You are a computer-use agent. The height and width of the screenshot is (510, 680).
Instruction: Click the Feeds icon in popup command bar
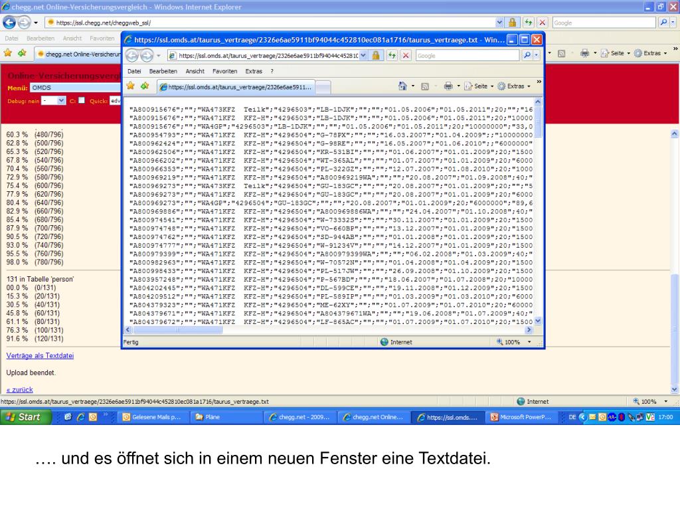click(x=425, y=86)
